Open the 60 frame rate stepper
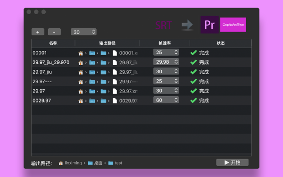This screenshot has width=283, height=177. pos(166,100)
